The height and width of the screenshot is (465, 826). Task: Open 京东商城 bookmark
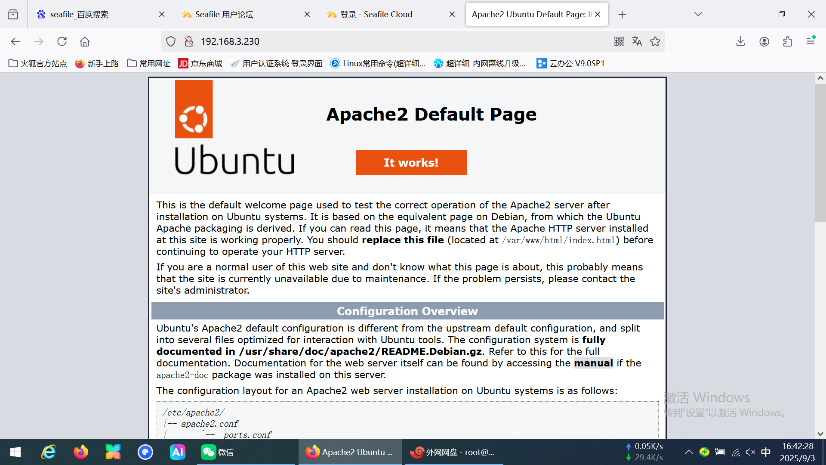tap(200, 63)
